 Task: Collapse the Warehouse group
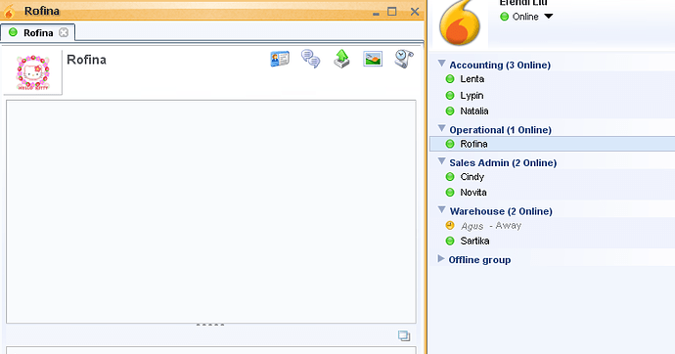[x=441, y=210]
